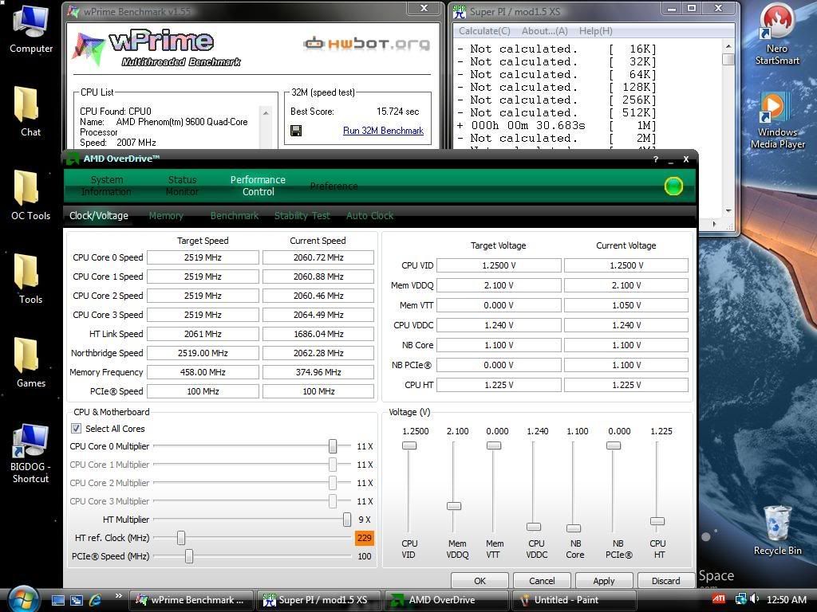Click Super PI results scroll-up arrow

728,46
